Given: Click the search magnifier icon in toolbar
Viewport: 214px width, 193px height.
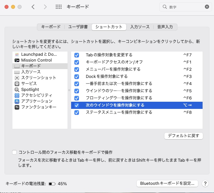Looking at the screenshot, I should point(165,7).
